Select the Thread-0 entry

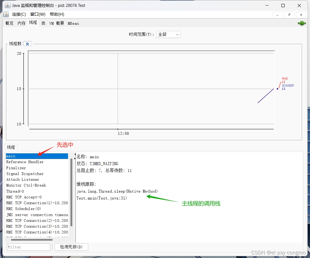click(x=37, y=191)
